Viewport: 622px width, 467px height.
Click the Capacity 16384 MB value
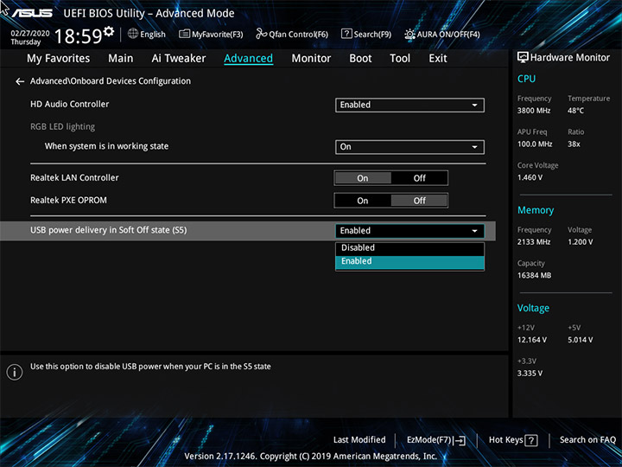(x=534, y=275)
